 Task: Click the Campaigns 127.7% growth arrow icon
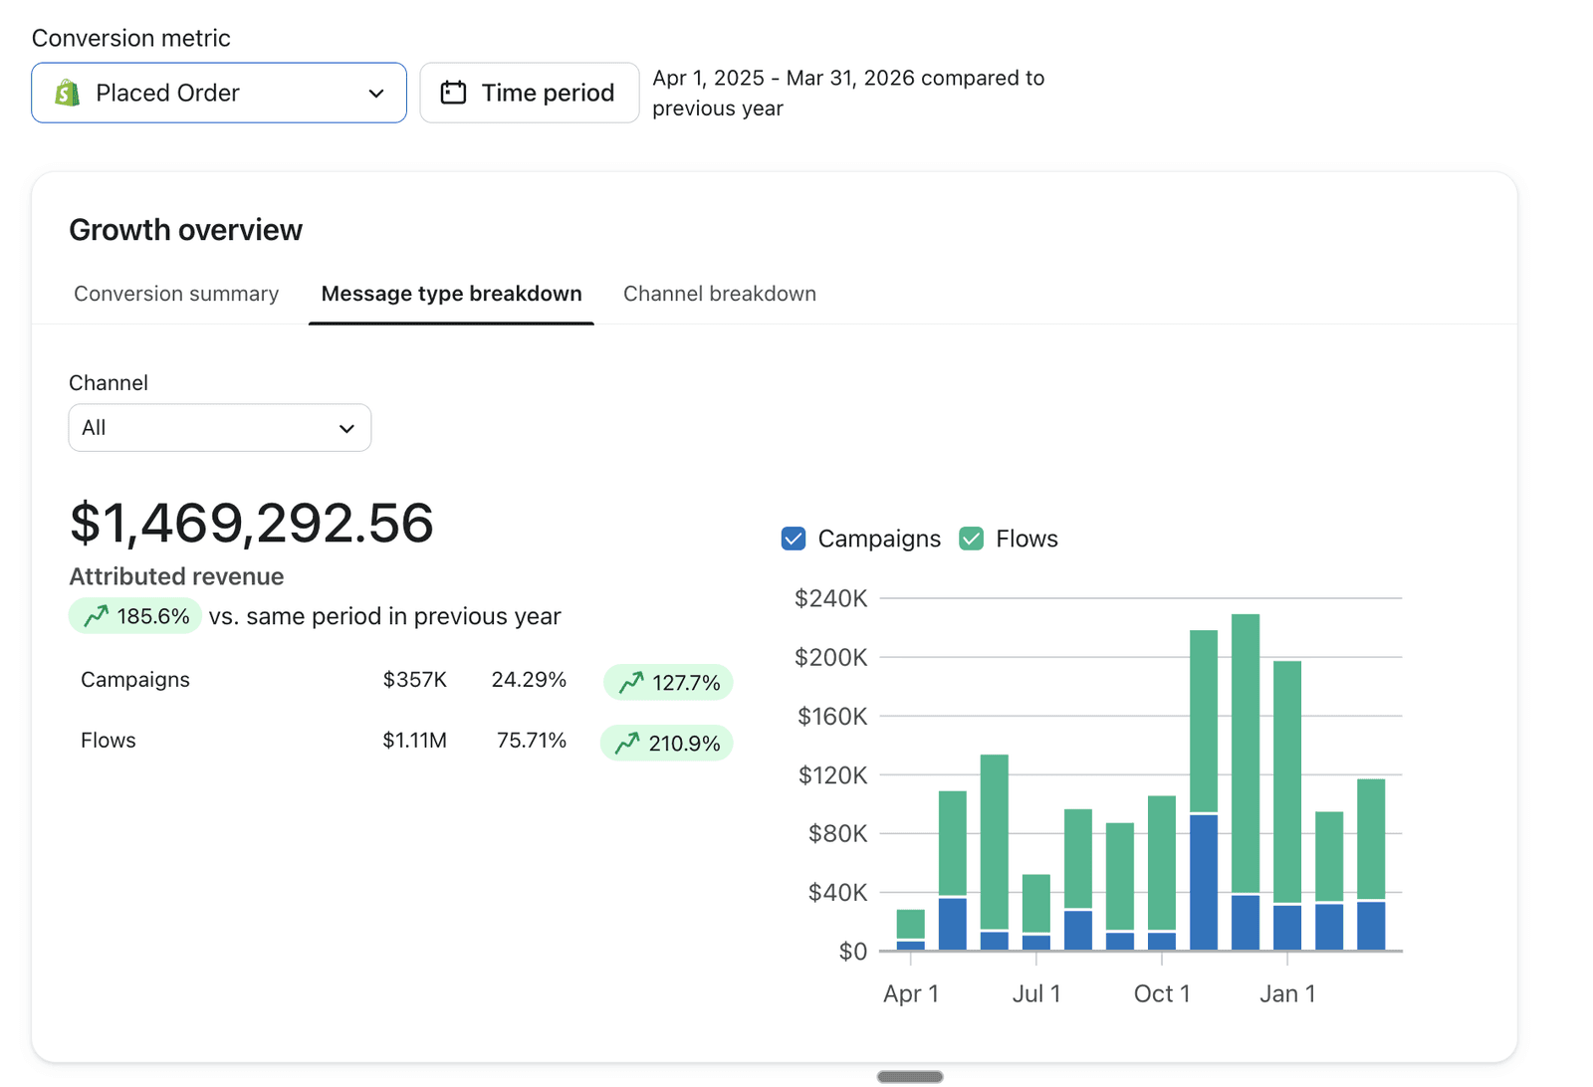(x=631, y=683)
